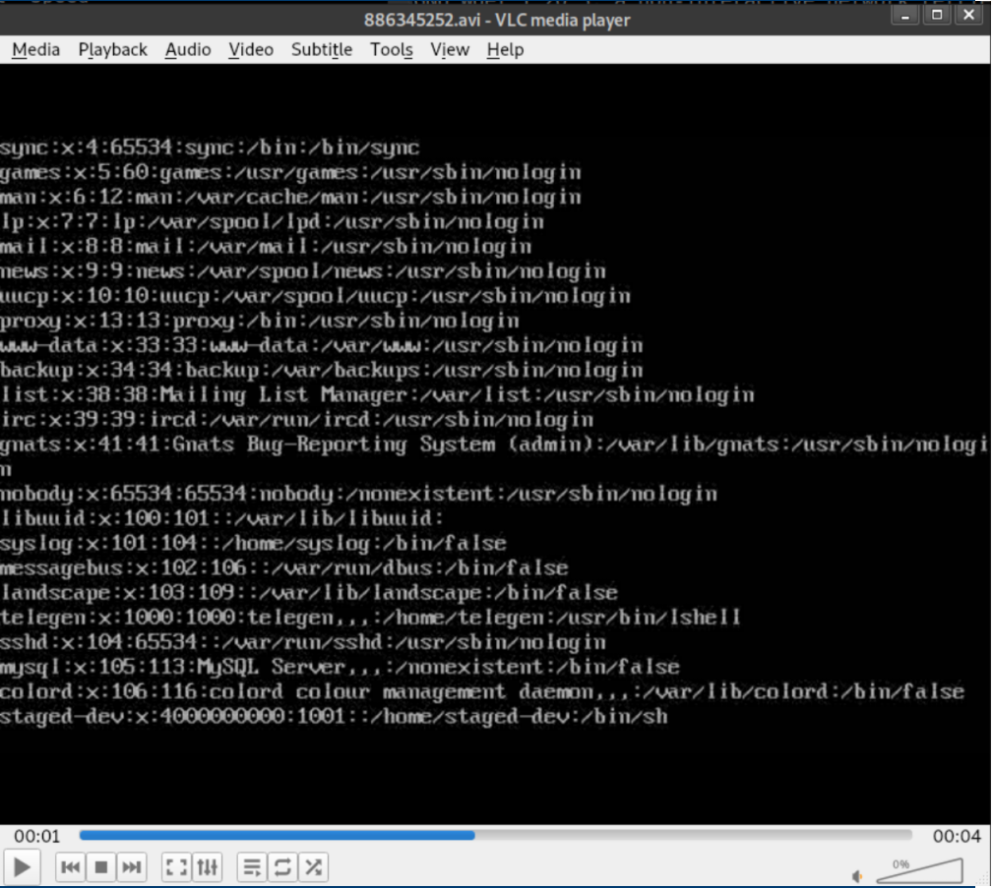Skip to previous media track
This screenshot has width=992, height=888.
coord(70,867)
